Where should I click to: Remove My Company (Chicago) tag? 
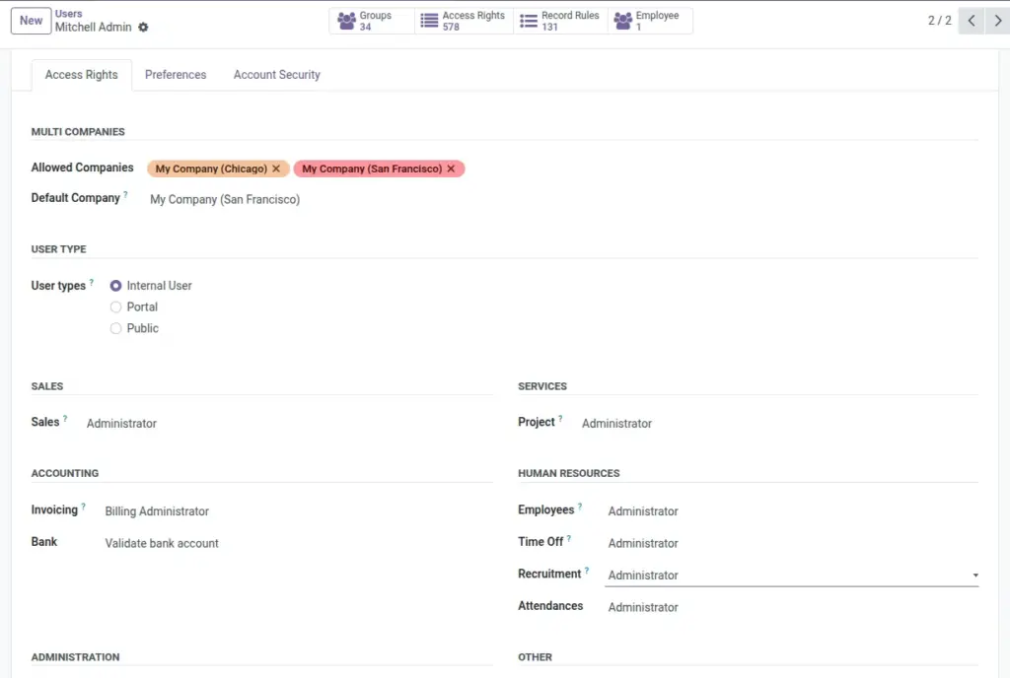coord(276,169)
